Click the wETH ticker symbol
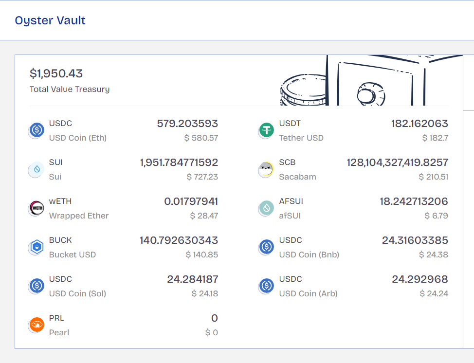The height and width of the screenshot is (363, 474). coord(60,201)
